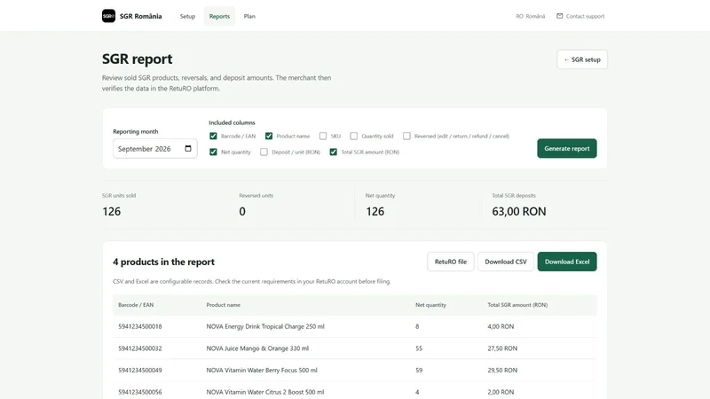Click the 29,50 RON amount cell
710x399 pixels.
click(x=502, y=370)
